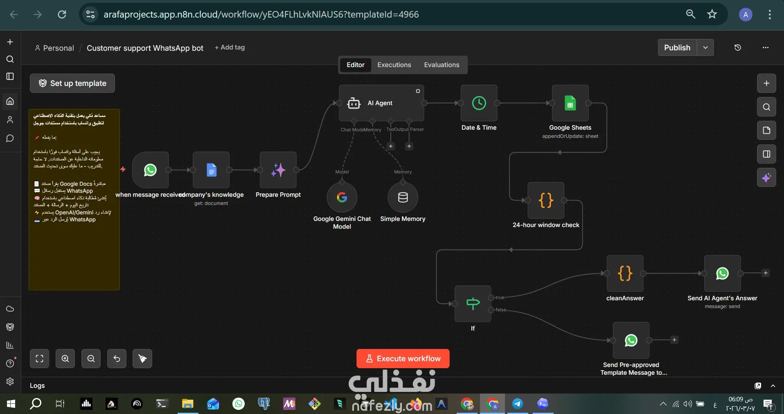The height and width of the screenshot is (414, 784).
Task: Add an Output Parser to AI Agent
Action: click(x=409, y=146)
